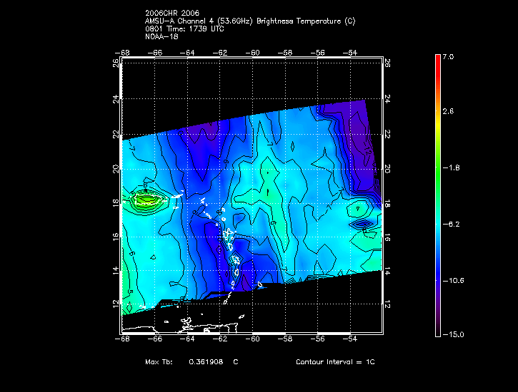Select the 16 latitude label on left axis
Screen dimensions: 518x392
click(116, 237)
